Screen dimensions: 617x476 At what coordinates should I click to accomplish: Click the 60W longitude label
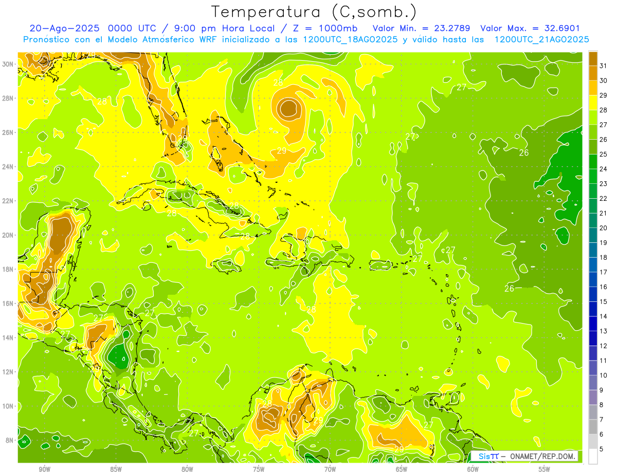[x=473, y=469]
